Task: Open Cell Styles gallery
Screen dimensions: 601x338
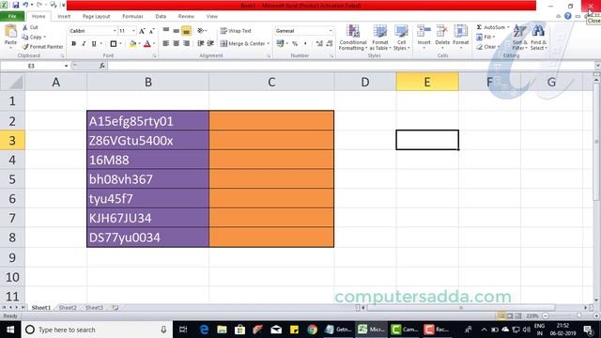Action: [x=401, y=38]
